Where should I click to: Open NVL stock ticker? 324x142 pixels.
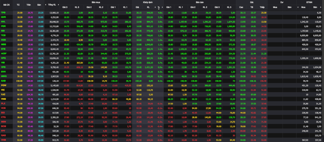pyautogui.click(x=3, y=22)
